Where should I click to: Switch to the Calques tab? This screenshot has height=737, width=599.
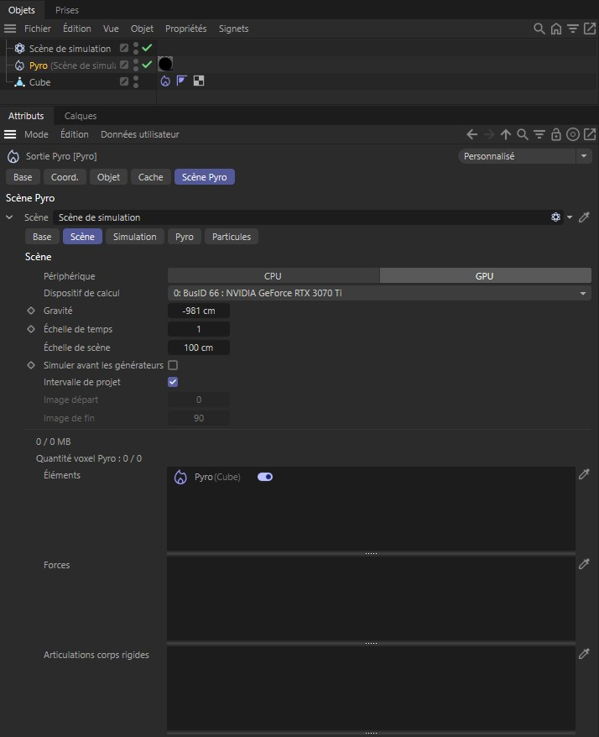[81, 116]
